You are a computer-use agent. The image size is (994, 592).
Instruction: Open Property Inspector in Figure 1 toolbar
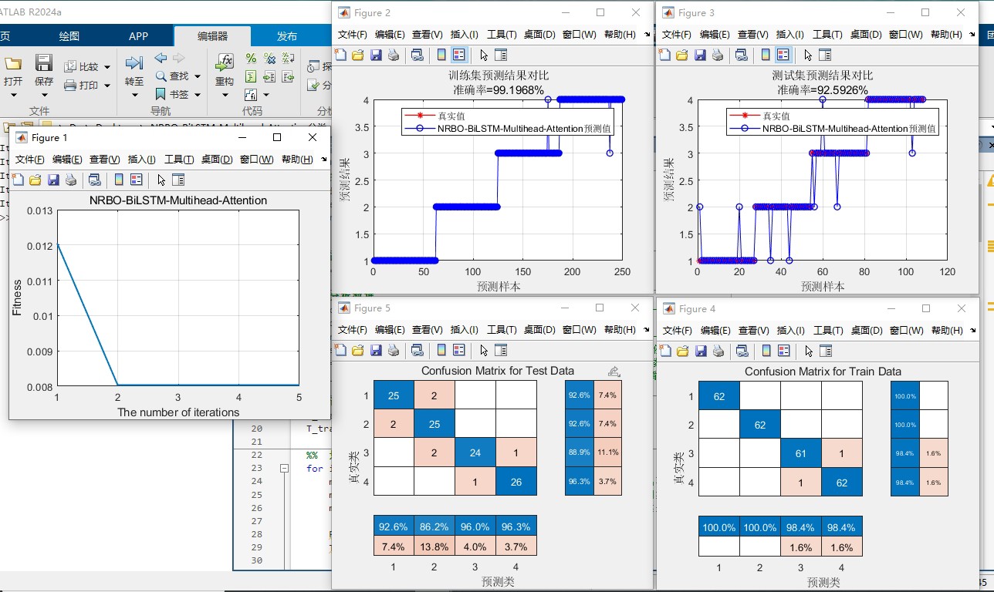point(178,180)
